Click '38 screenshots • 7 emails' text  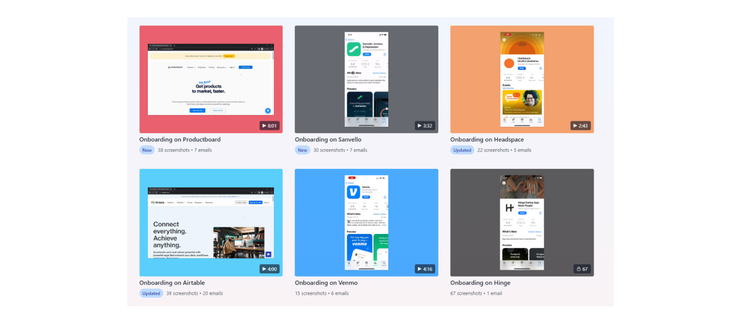pyautogui.click(x=185, y=150)
